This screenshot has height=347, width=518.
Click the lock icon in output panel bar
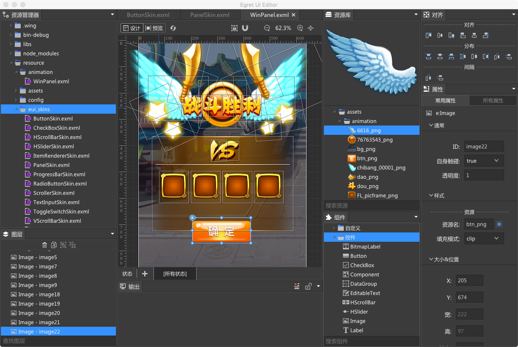308,286
